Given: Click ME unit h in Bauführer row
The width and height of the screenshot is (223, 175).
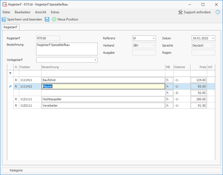Looking at the screenshot, I should (169, 80).
